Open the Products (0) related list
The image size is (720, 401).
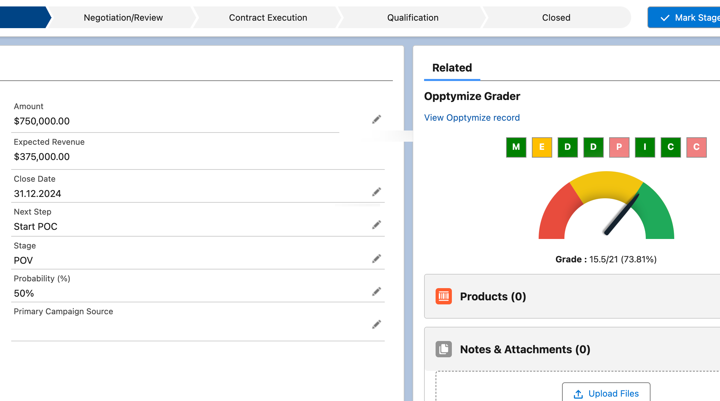tap(493, 297)
